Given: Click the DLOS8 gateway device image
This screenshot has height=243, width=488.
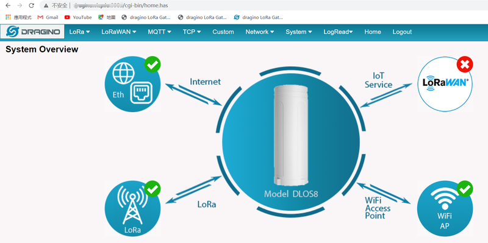Looking at the screenshot, I should [291, 135].
